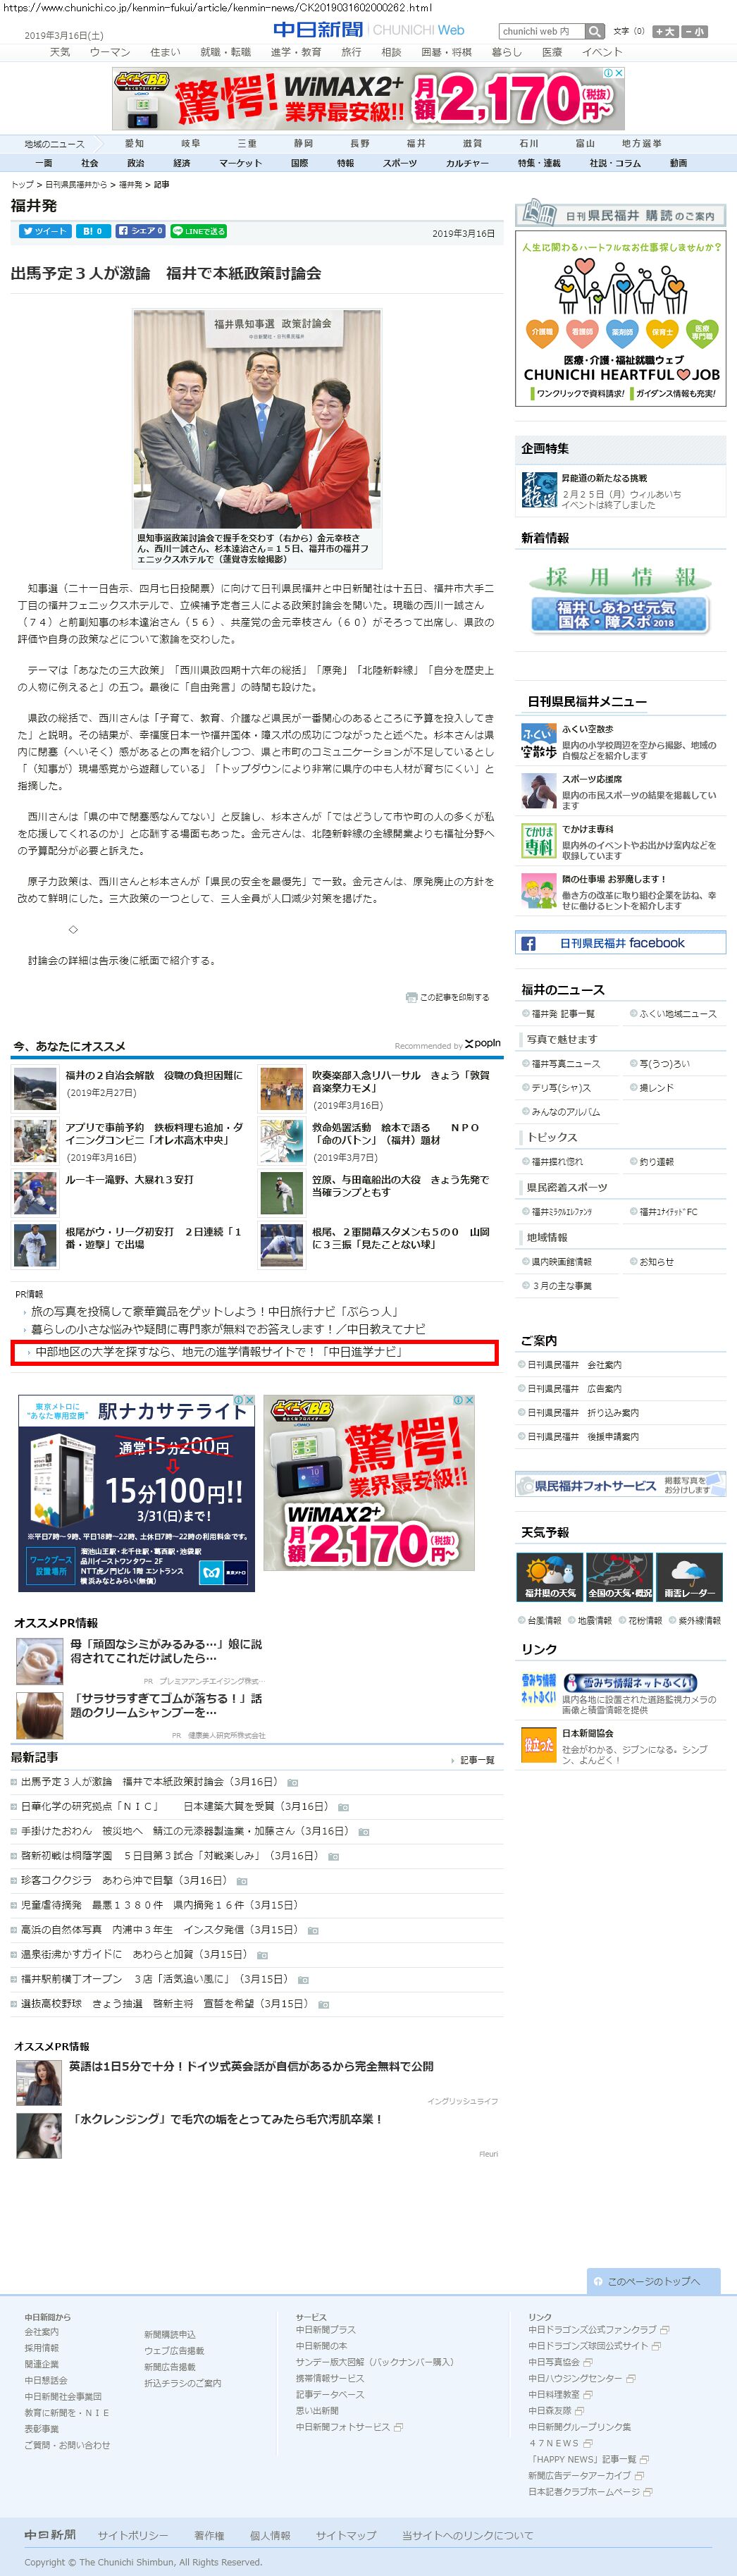Viewport: 737px width, 2576px height.
Task: Open the 囲碁・将棋 top menu
Action: click(x=446, y=52)
